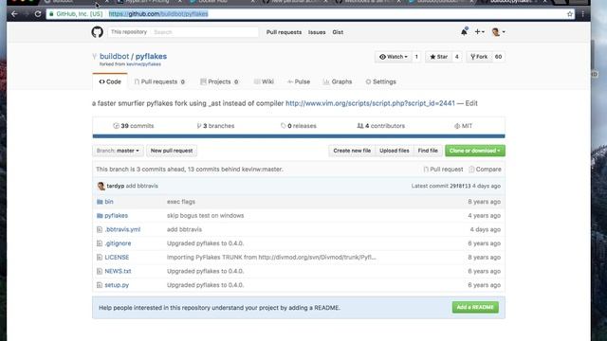Click the secure lock icon in address bar
607x341 pixels.
click(x=51, y=14)
